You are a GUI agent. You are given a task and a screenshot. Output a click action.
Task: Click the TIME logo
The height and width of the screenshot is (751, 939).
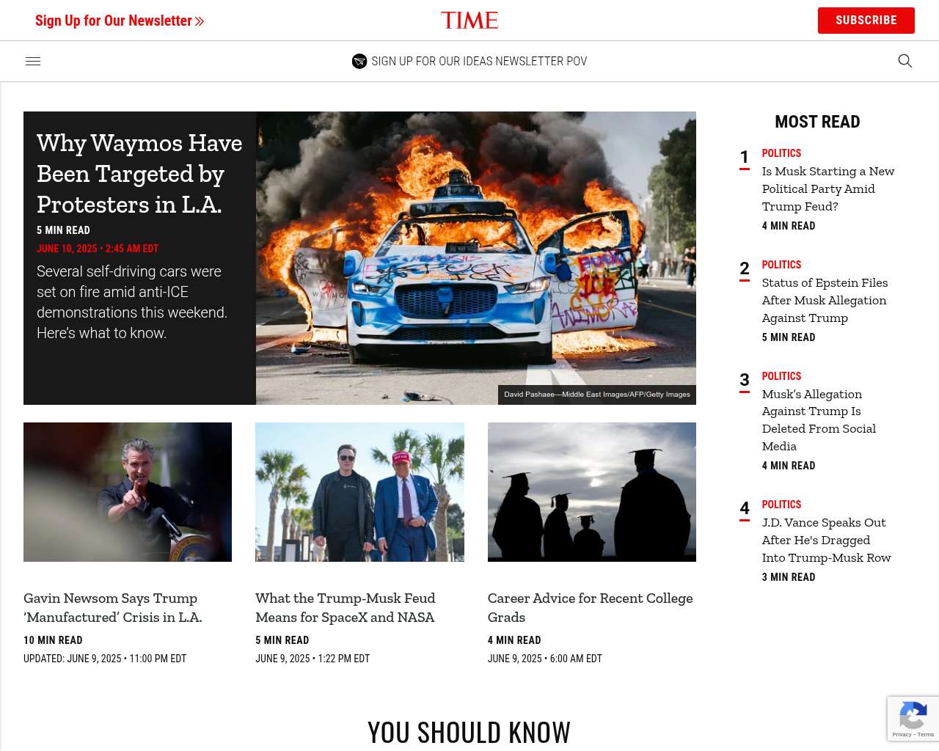(x=469, y=20)
